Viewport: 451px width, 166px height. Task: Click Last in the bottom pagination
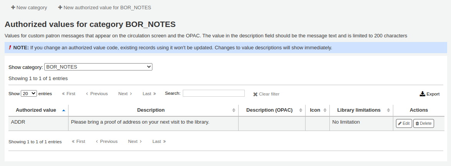point(159,141)
